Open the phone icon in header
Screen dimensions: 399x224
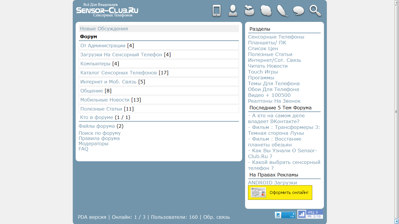216,11
